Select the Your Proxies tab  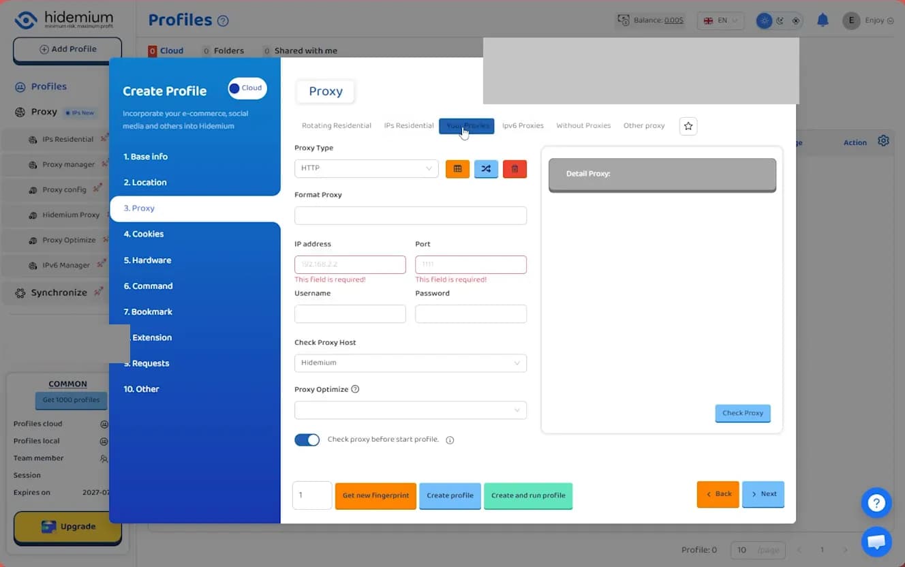(x=467, y=126)
